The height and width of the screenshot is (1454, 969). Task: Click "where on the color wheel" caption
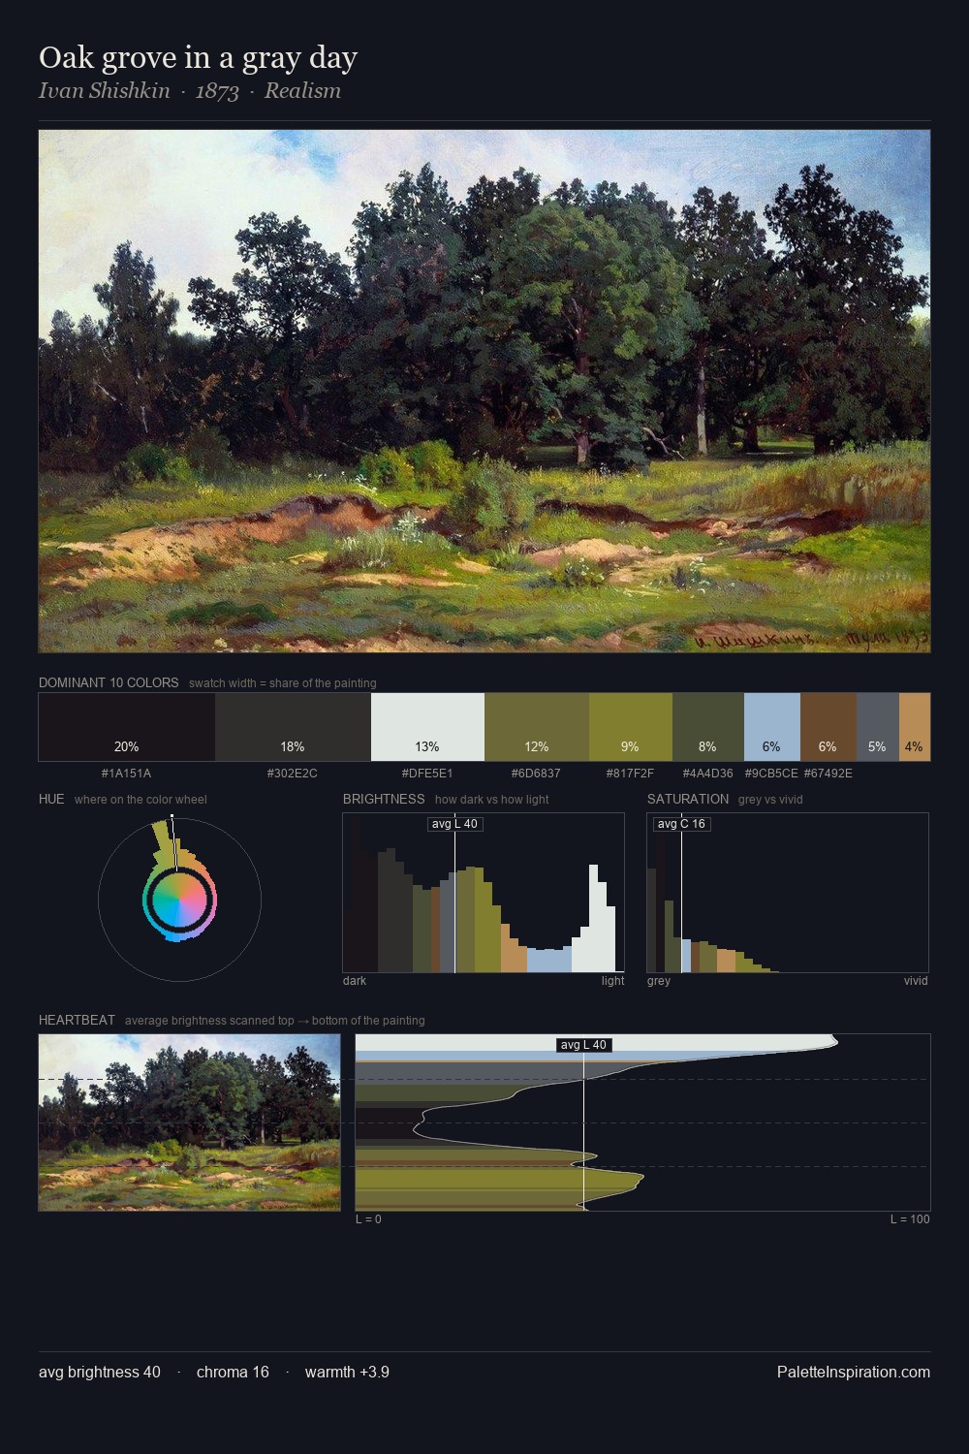(x=141, y=800)
